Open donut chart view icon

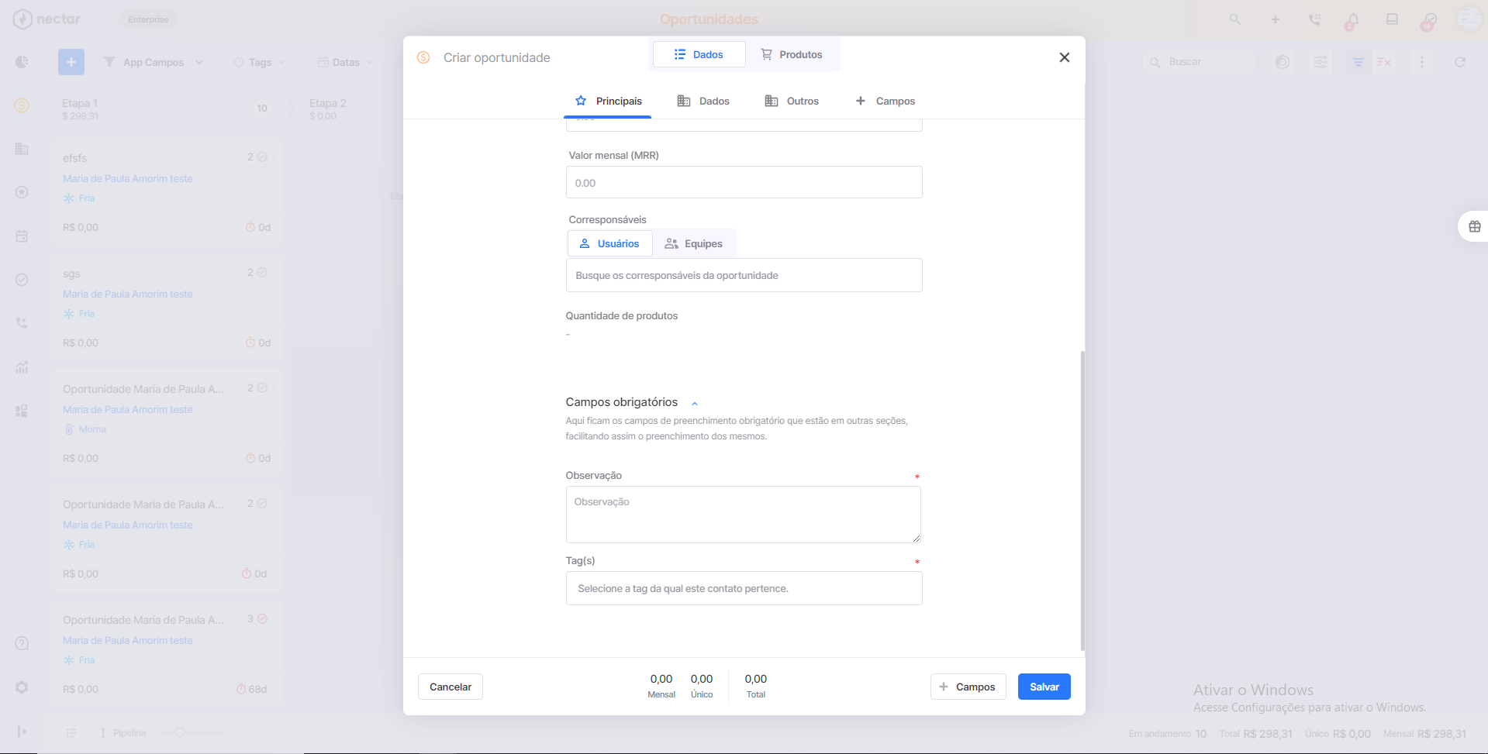1283,62
